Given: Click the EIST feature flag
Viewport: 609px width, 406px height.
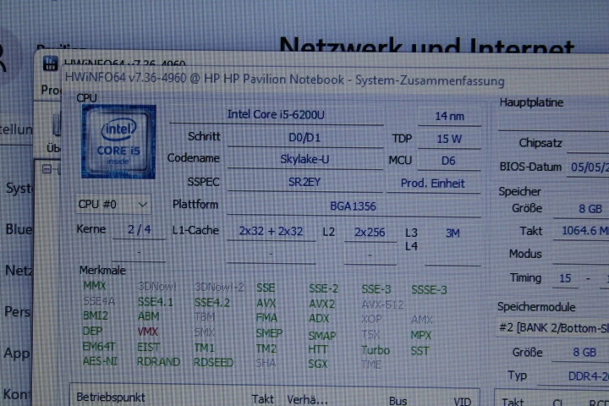Looking at the screenshot, I should (148, 347).
